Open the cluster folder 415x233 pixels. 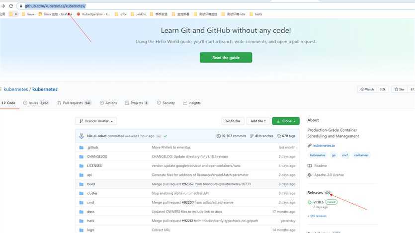click(92, 193)
